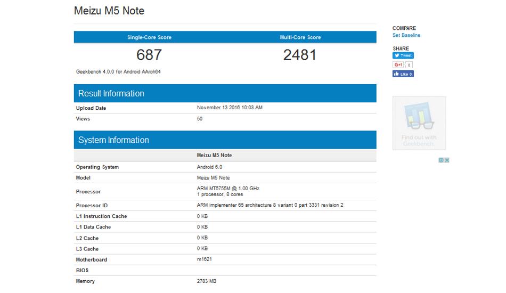Click the ad info icon
This screenshot has width=506, height=293.
tap(441, 160)
